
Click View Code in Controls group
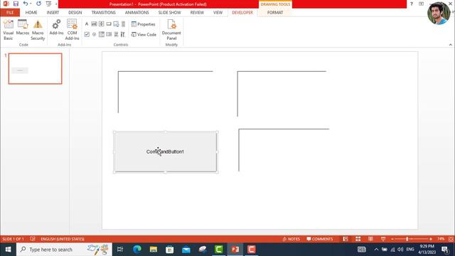(144, 35)
